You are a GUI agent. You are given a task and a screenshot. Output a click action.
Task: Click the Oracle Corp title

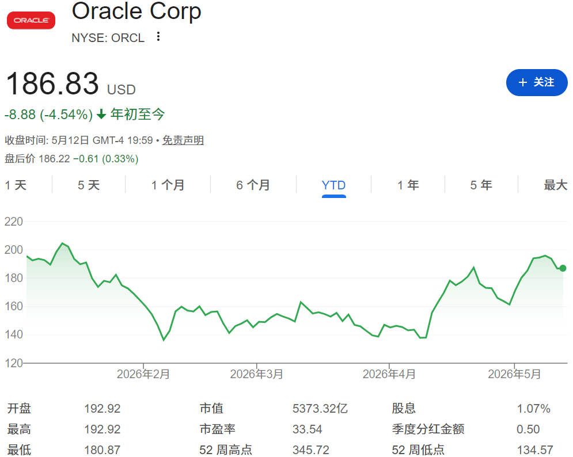[x=136, y=11]
